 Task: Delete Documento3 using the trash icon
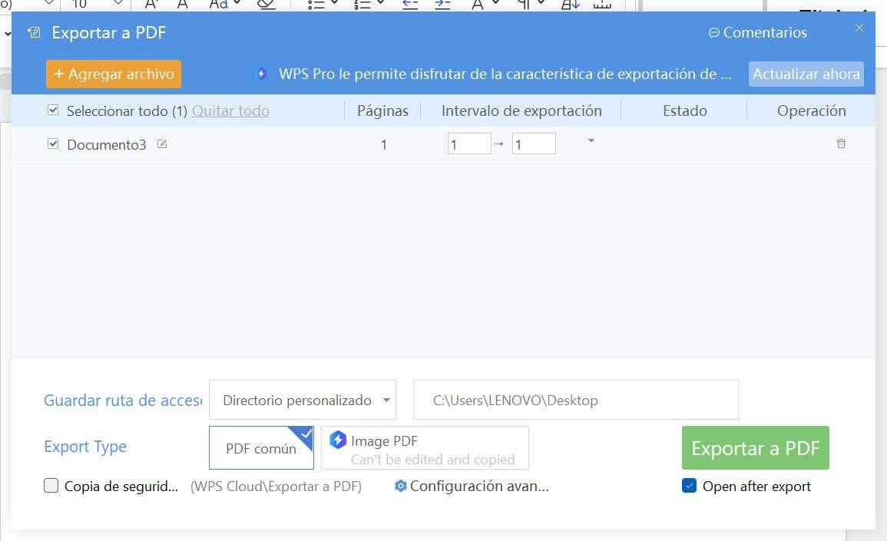point(841,143)
